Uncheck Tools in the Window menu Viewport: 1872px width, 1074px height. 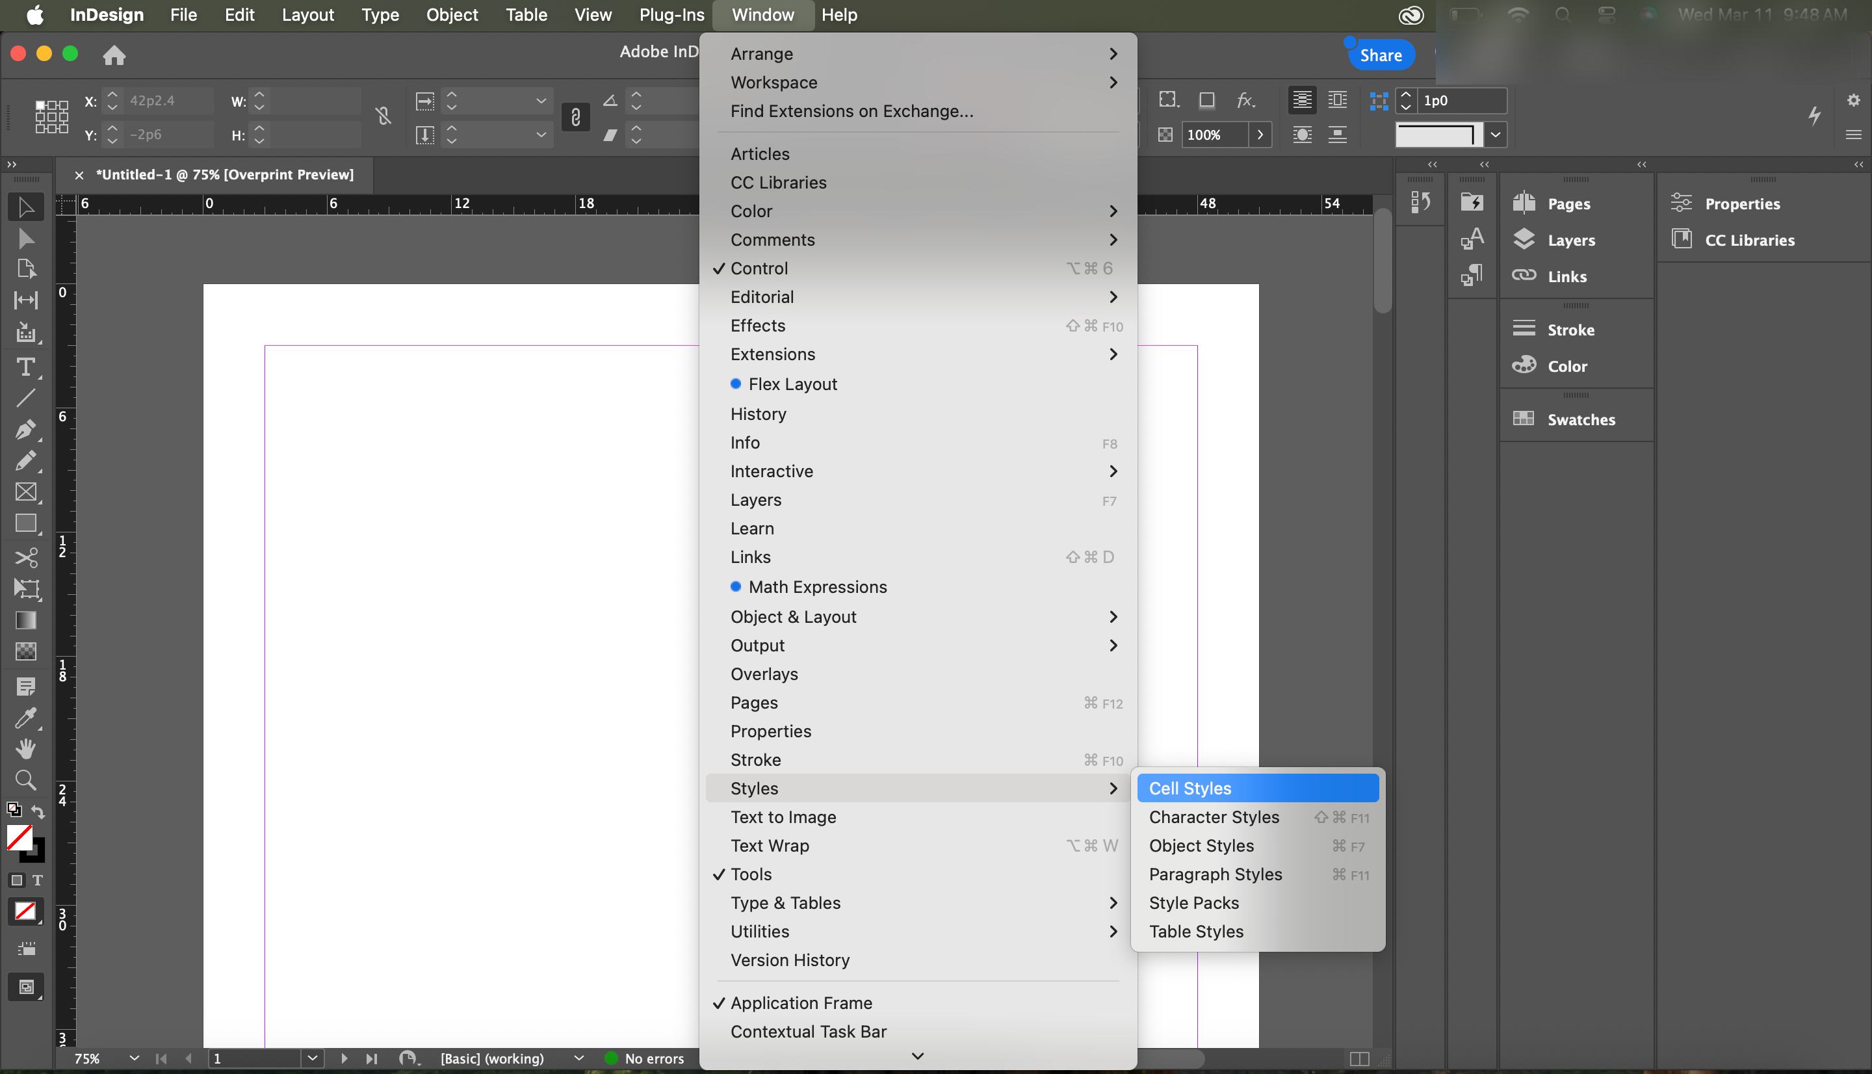tap(751, 874)
